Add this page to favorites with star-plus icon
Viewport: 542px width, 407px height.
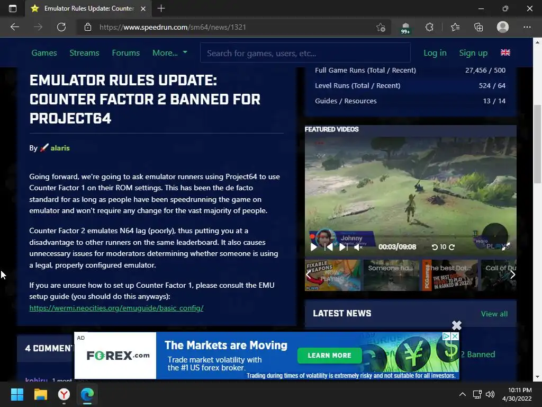[381, 27]
